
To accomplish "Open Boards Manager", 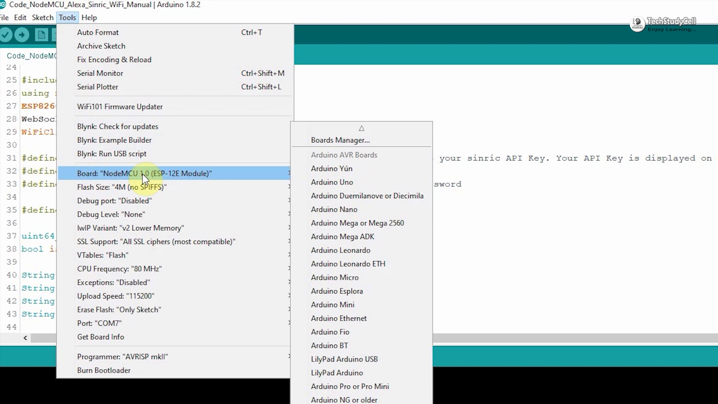I will [x=340, y=140].
